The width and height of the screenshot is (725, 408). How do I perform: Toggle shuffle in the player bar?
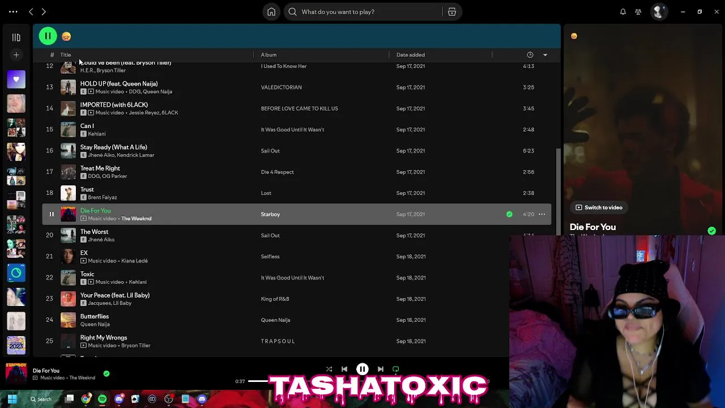[x=329, y=369]
